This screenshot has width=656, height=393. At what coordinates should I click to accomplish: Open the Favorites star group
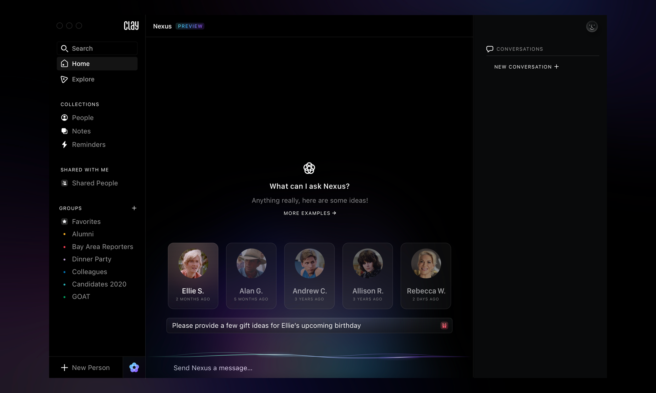[86, 222]
